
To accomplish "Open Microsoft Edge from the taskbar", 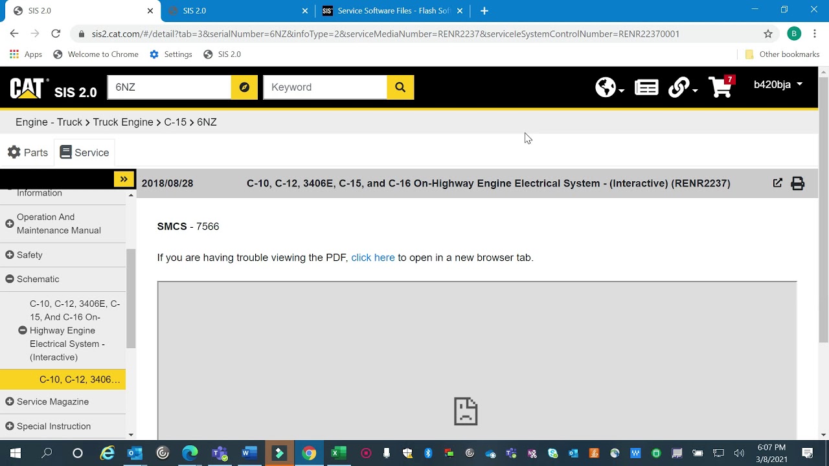I will click(x=190, y=453).
